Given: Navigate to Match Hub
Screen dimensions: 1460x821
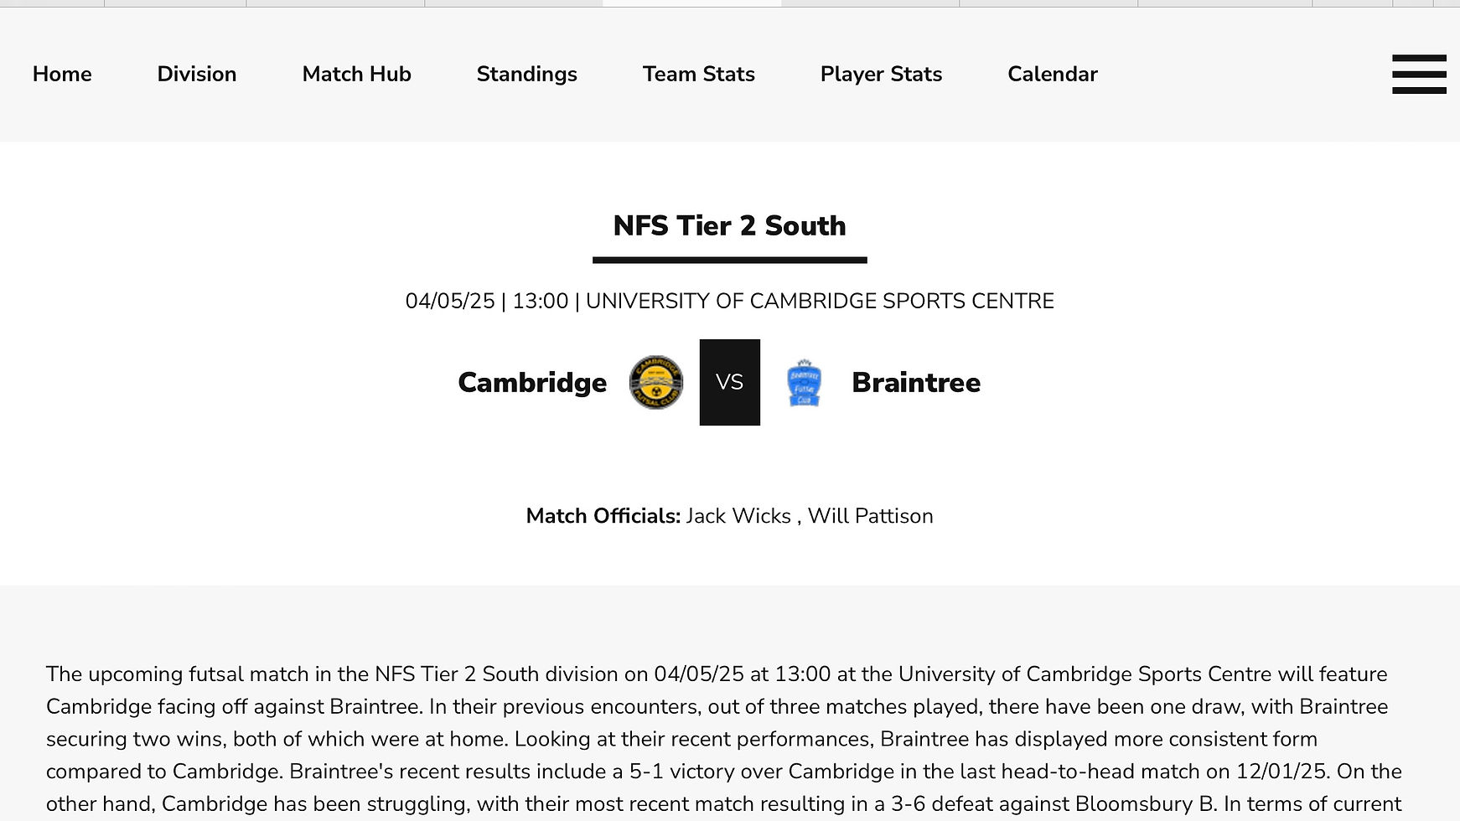Looking at the screenshot, I should click(356, 74).
